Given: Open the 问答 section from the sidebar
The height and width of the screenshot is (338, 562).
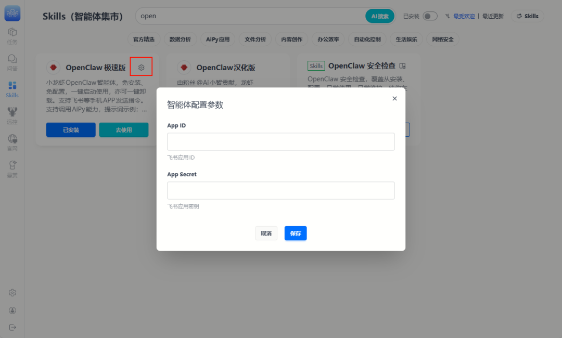Looking at the screenshot, I should click(12, 61).
